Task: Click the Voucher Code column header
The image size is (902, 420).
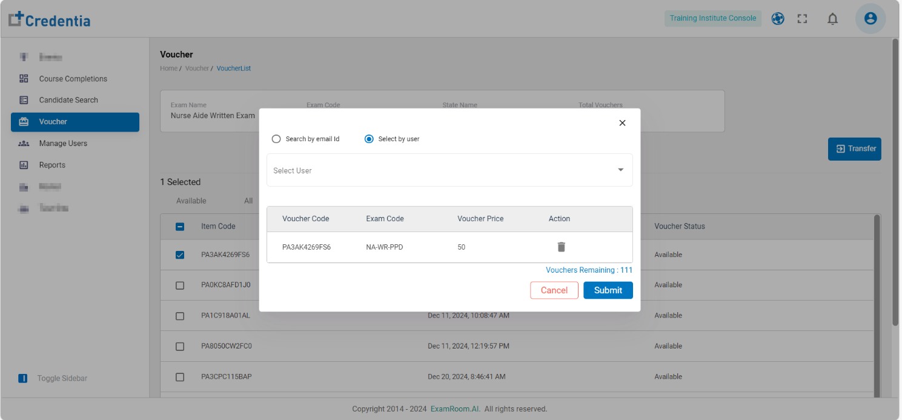Action: tap(305, 219)
